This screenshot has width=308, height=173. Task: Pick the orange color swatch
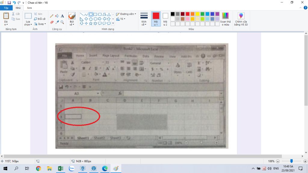click(x=192, y=14)
